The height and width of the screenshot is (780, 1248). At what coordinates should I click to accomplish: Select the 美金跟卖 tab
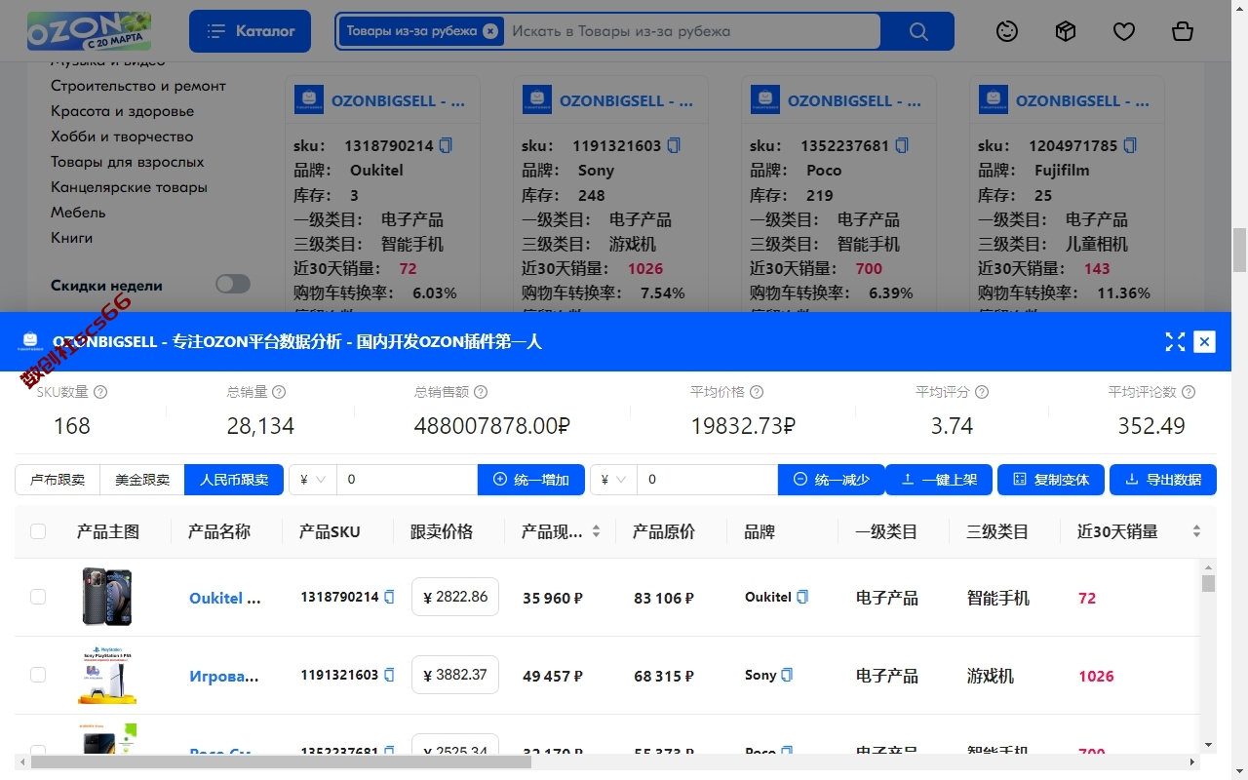(142, 480)
